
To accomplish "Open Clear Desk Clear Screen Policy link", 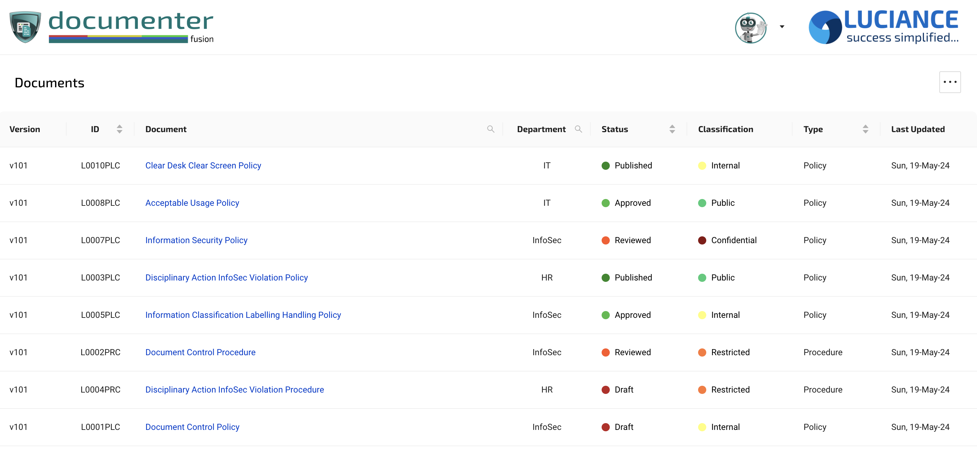I will point(203,166).
